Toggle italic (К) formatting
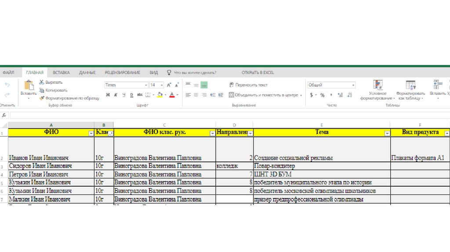 [x=116, y=95]
